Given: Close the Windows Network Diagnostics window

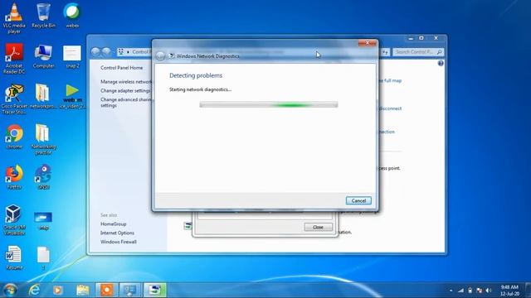Looking at the screenshot, I should click(367, 43).
